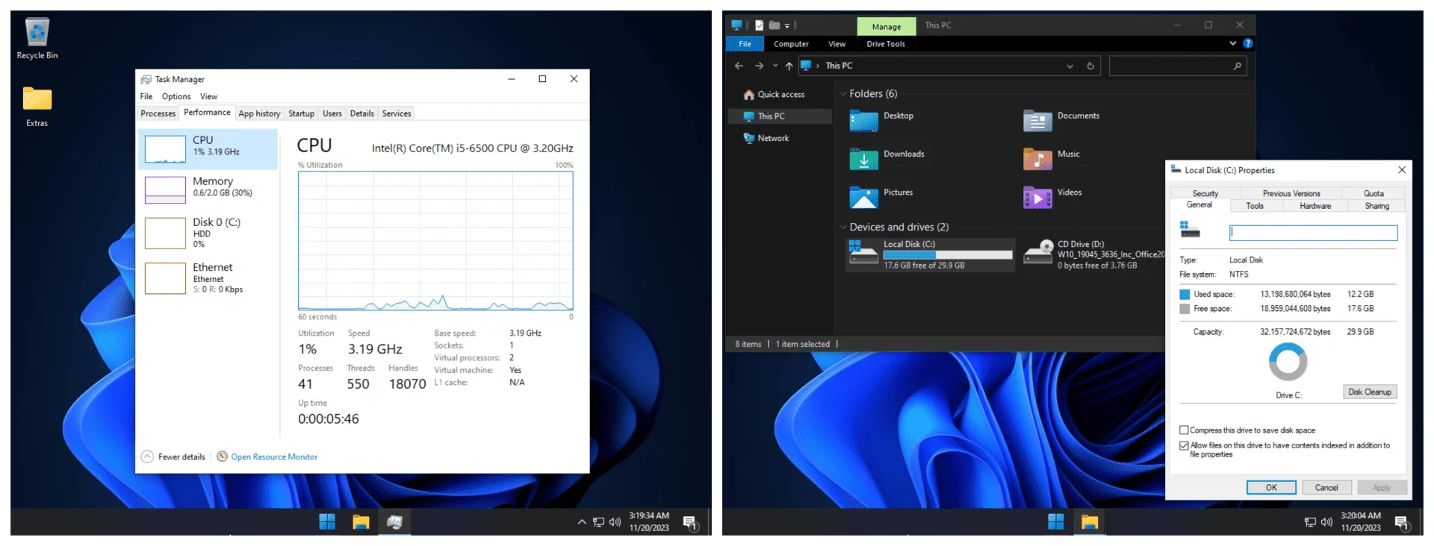Refresh the This PC view
Viewport: 1434px width, 546px height.
1090,66
